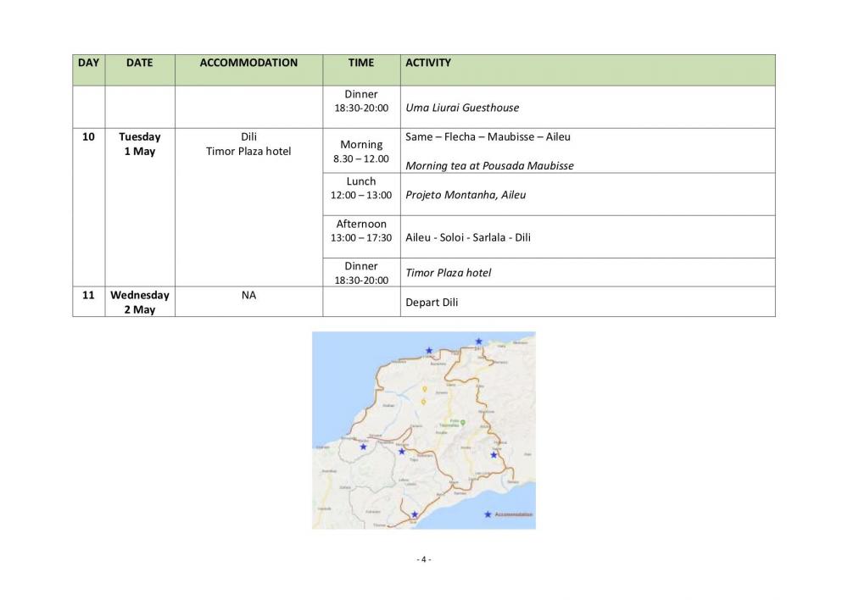The width and height of the screenshot is (848, 600).
Task: Click the star on the southern coast of the map
Action: click(x=415, y=514)
